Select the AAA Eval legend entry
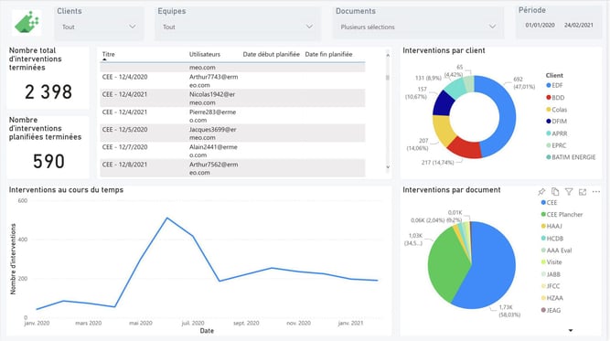610x341 pixels. (x=556, y=250)
